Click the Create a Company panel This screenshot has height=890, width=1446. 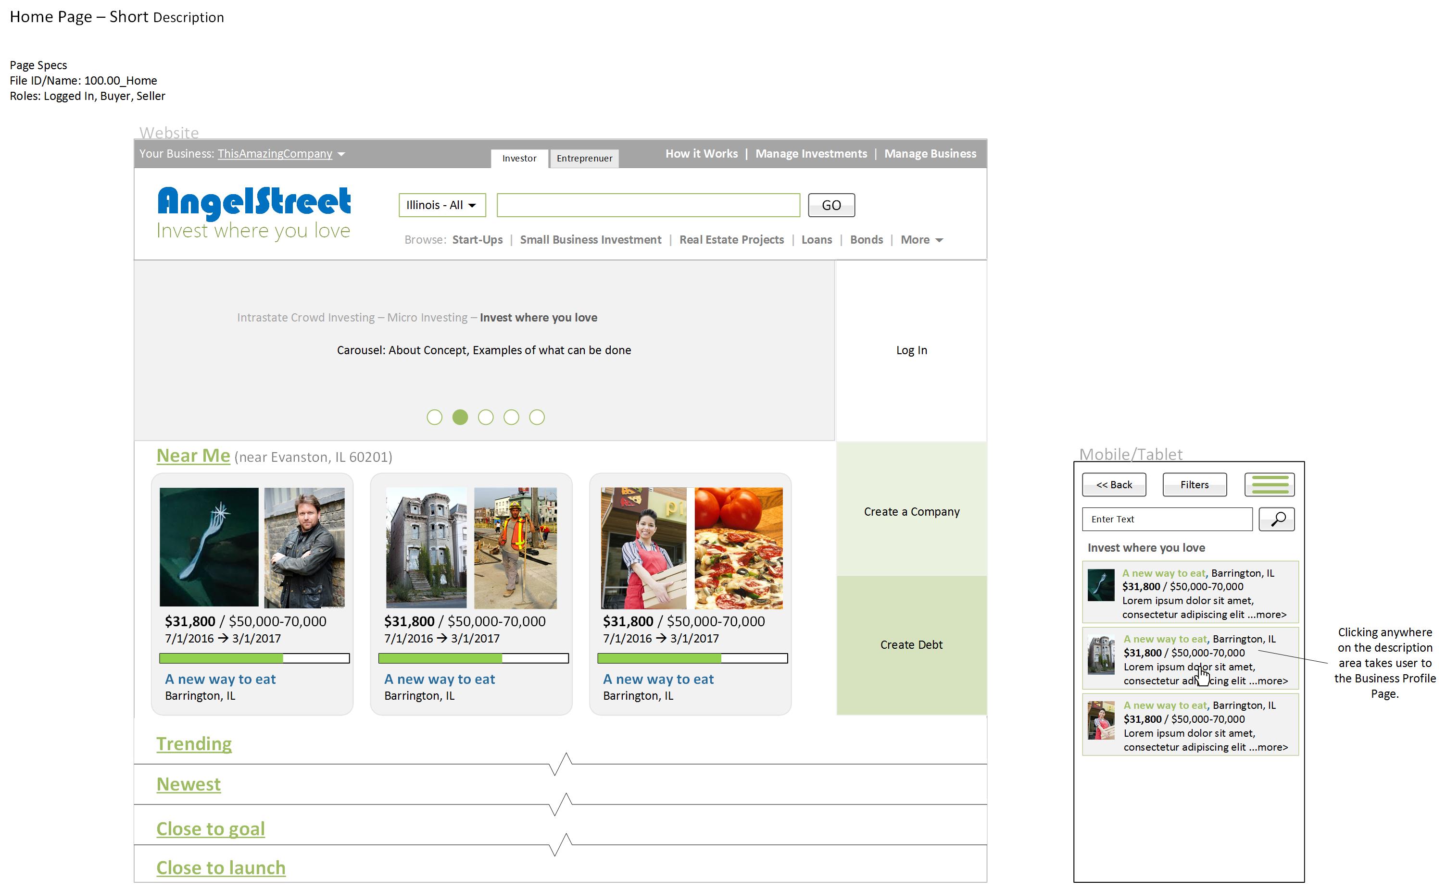[x=911, y=511]
